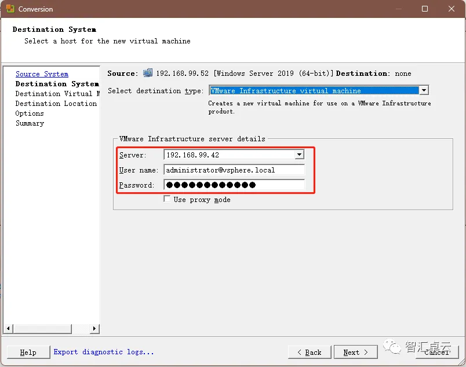Maximize the Conversion window
The width and height of the screenshot is (466, 367).
[x=425, y=9]
